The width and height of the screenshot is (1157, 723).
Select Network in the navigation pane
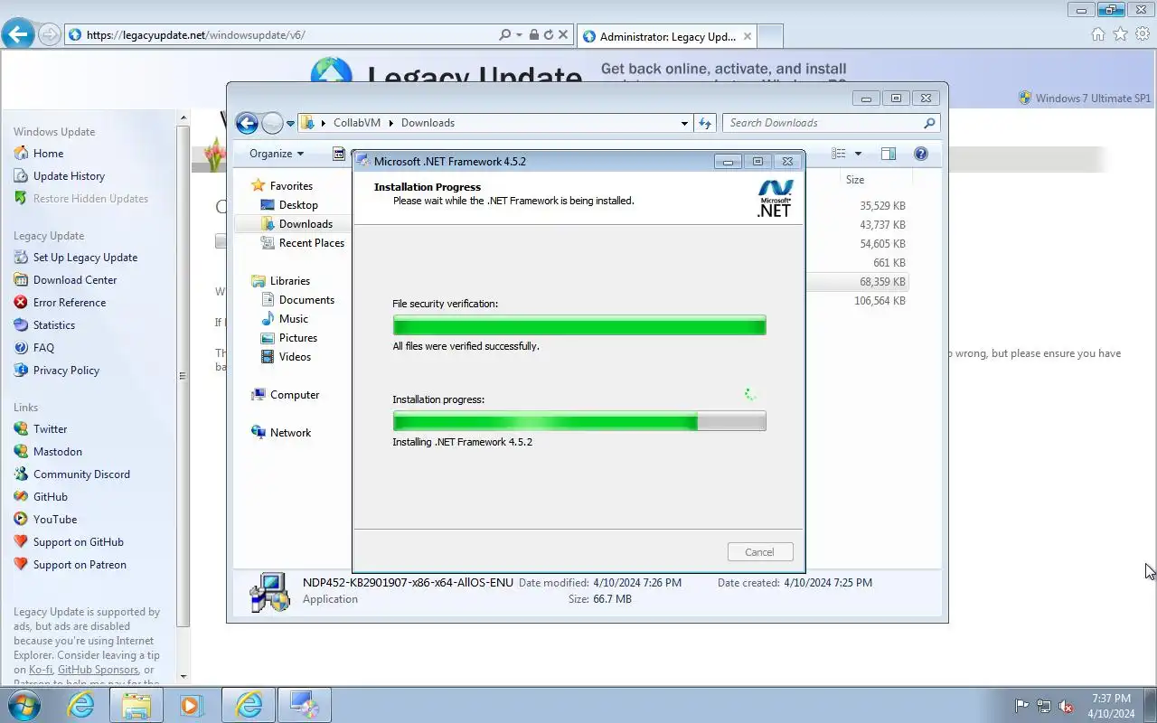coord(290,433)
